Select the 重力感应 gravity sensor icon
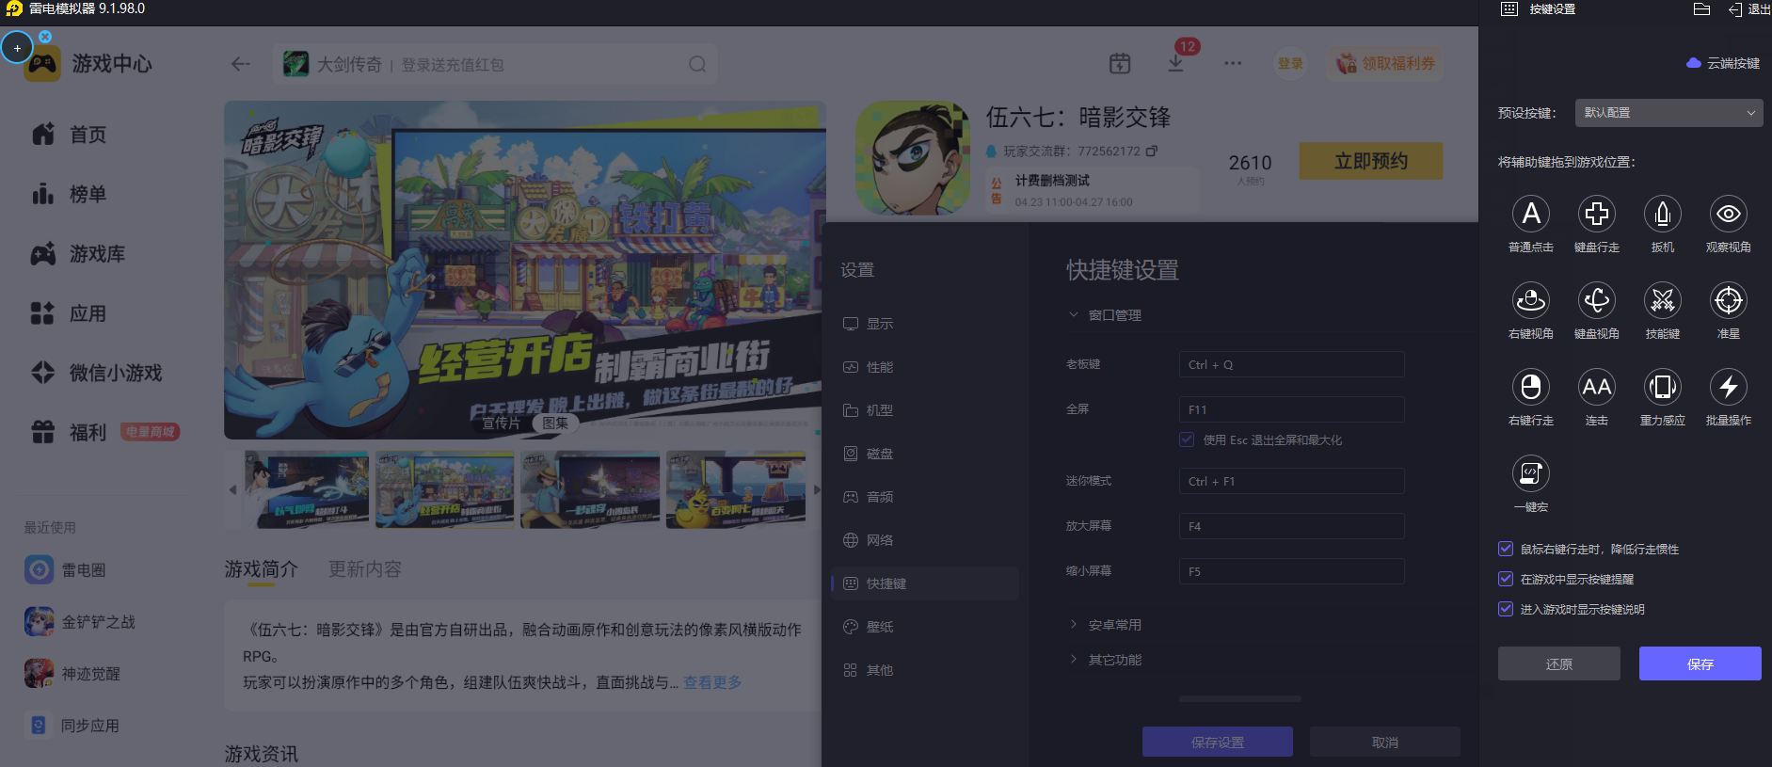 click(1663, 387)
